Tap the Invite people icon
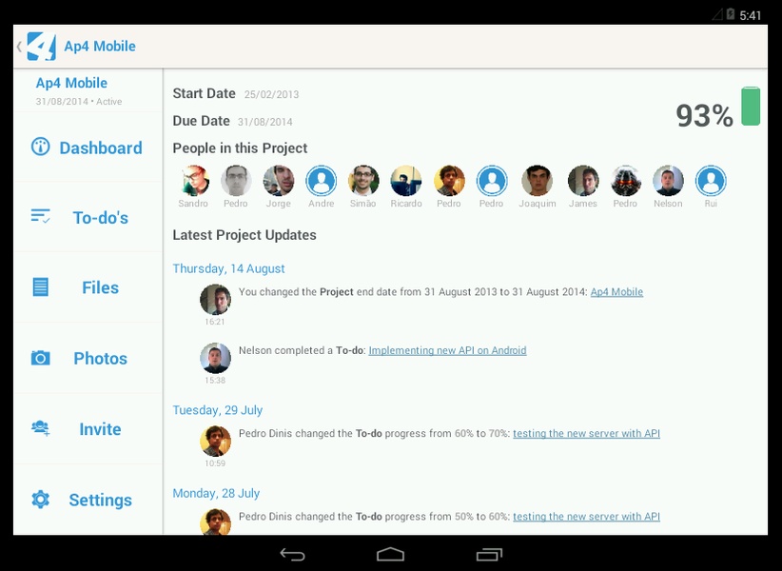 pos(40,428)
